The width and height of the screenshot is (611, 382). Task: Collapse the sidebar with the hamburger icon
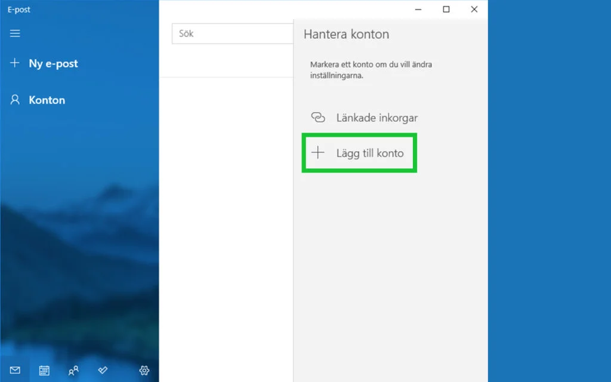[15, 33]
